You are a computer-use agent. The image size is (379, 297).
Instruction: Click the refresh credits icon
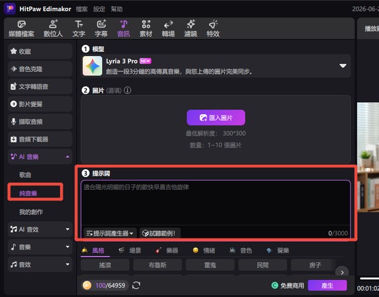point(136,285)
